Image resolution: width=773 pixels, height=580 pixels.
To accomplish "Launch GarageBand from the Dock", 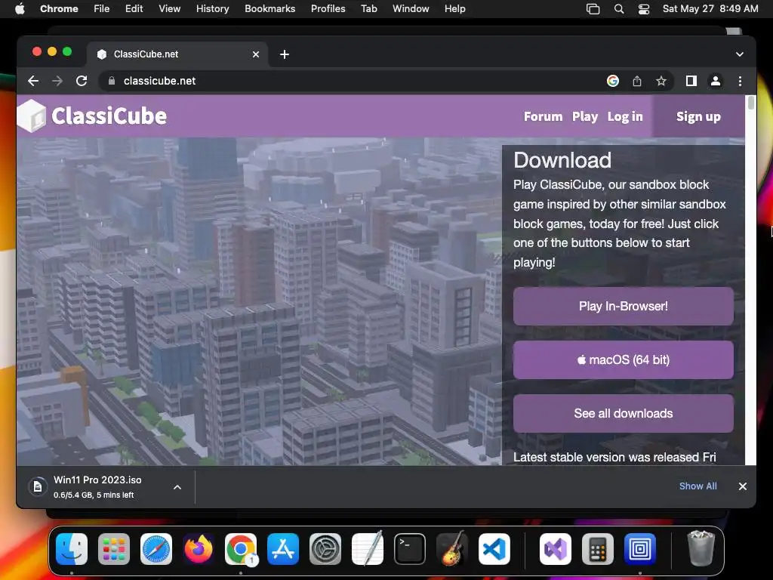I will click(452, 548).
